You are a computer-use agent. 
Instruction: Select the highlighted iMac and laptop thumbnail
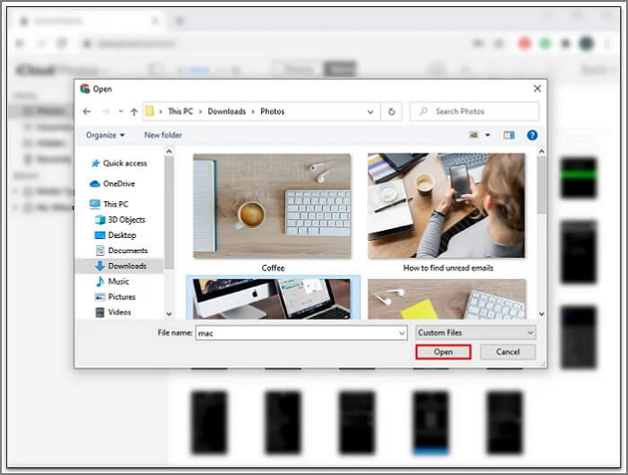[272, 299]
